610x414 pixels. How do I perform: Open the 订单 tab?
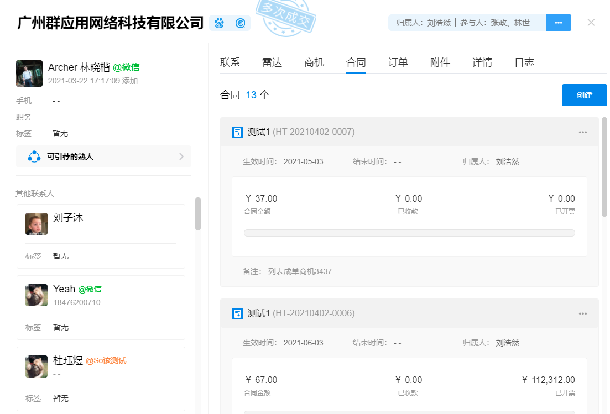pos(398,62)
